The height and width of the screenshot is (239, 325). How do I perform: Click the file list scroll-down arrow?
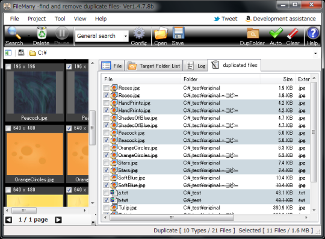(x=314, y=210)
